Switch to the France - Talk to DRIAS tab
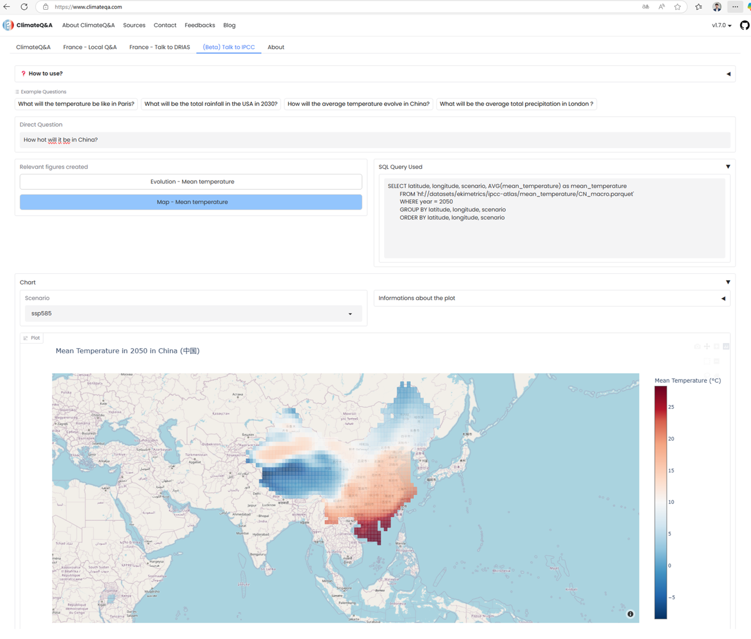 coord(160,47)
